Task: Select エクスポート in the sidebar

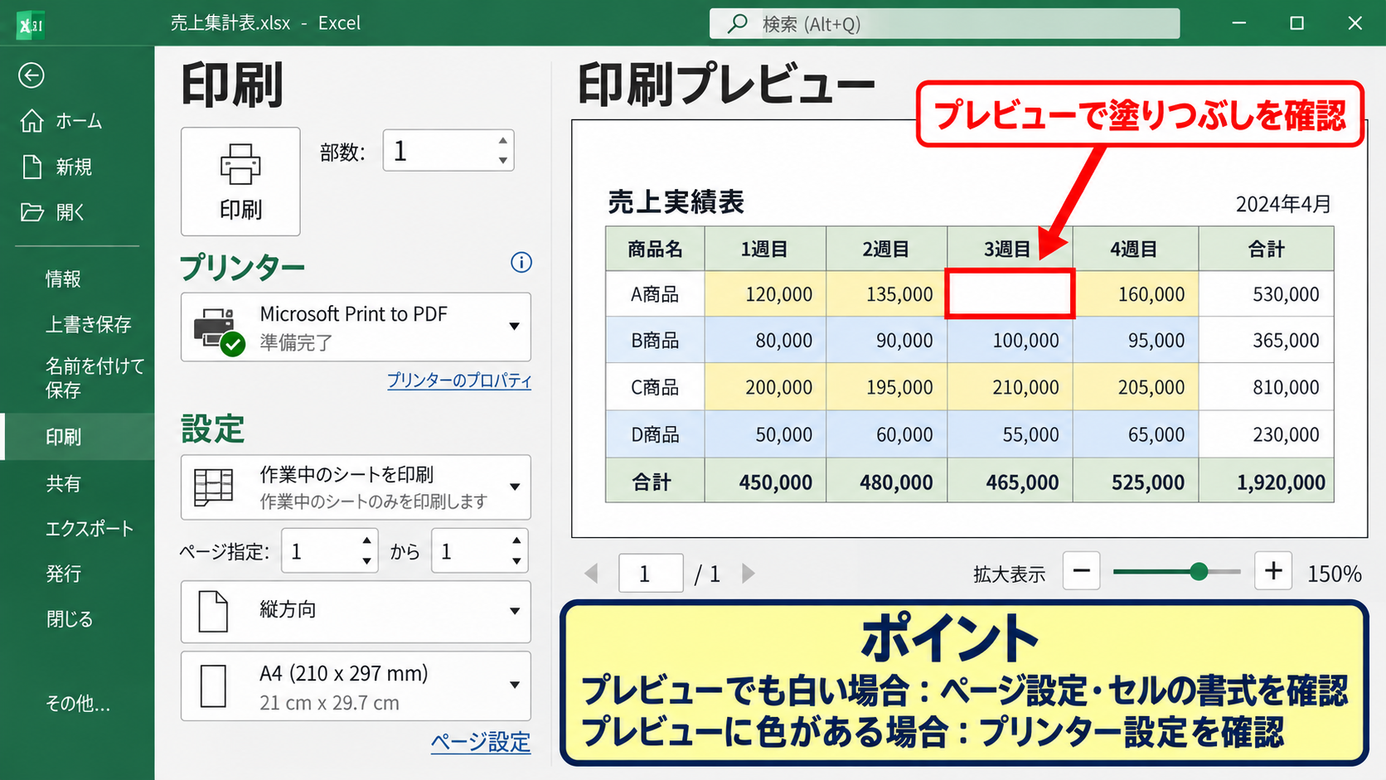Action: 90,528
